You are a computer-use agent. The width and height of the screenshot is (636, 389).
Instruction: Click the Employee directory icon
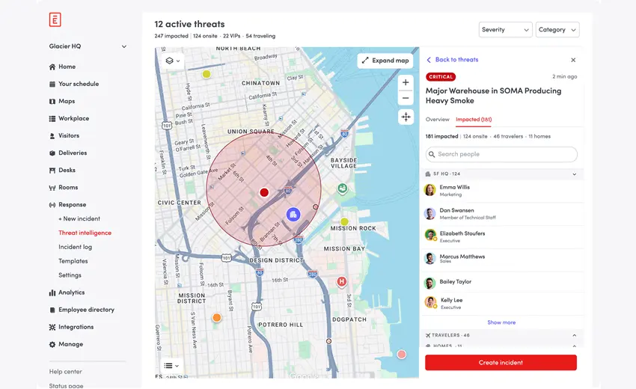click(52, 310)
